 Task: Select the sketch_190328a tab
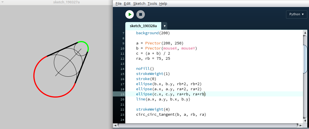coord(143,26)
